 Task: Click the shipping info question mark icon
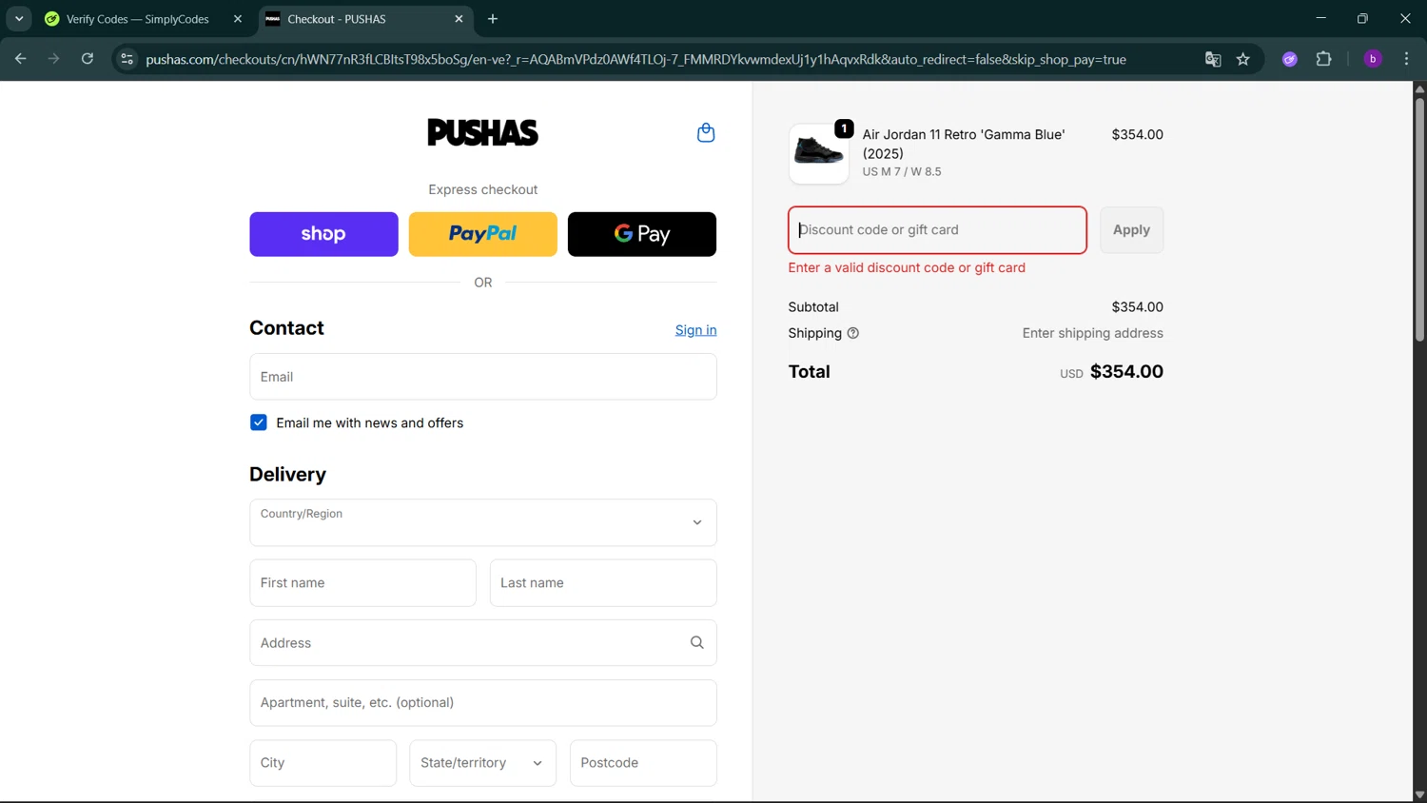pyautogui.click(x=853, y=333)
